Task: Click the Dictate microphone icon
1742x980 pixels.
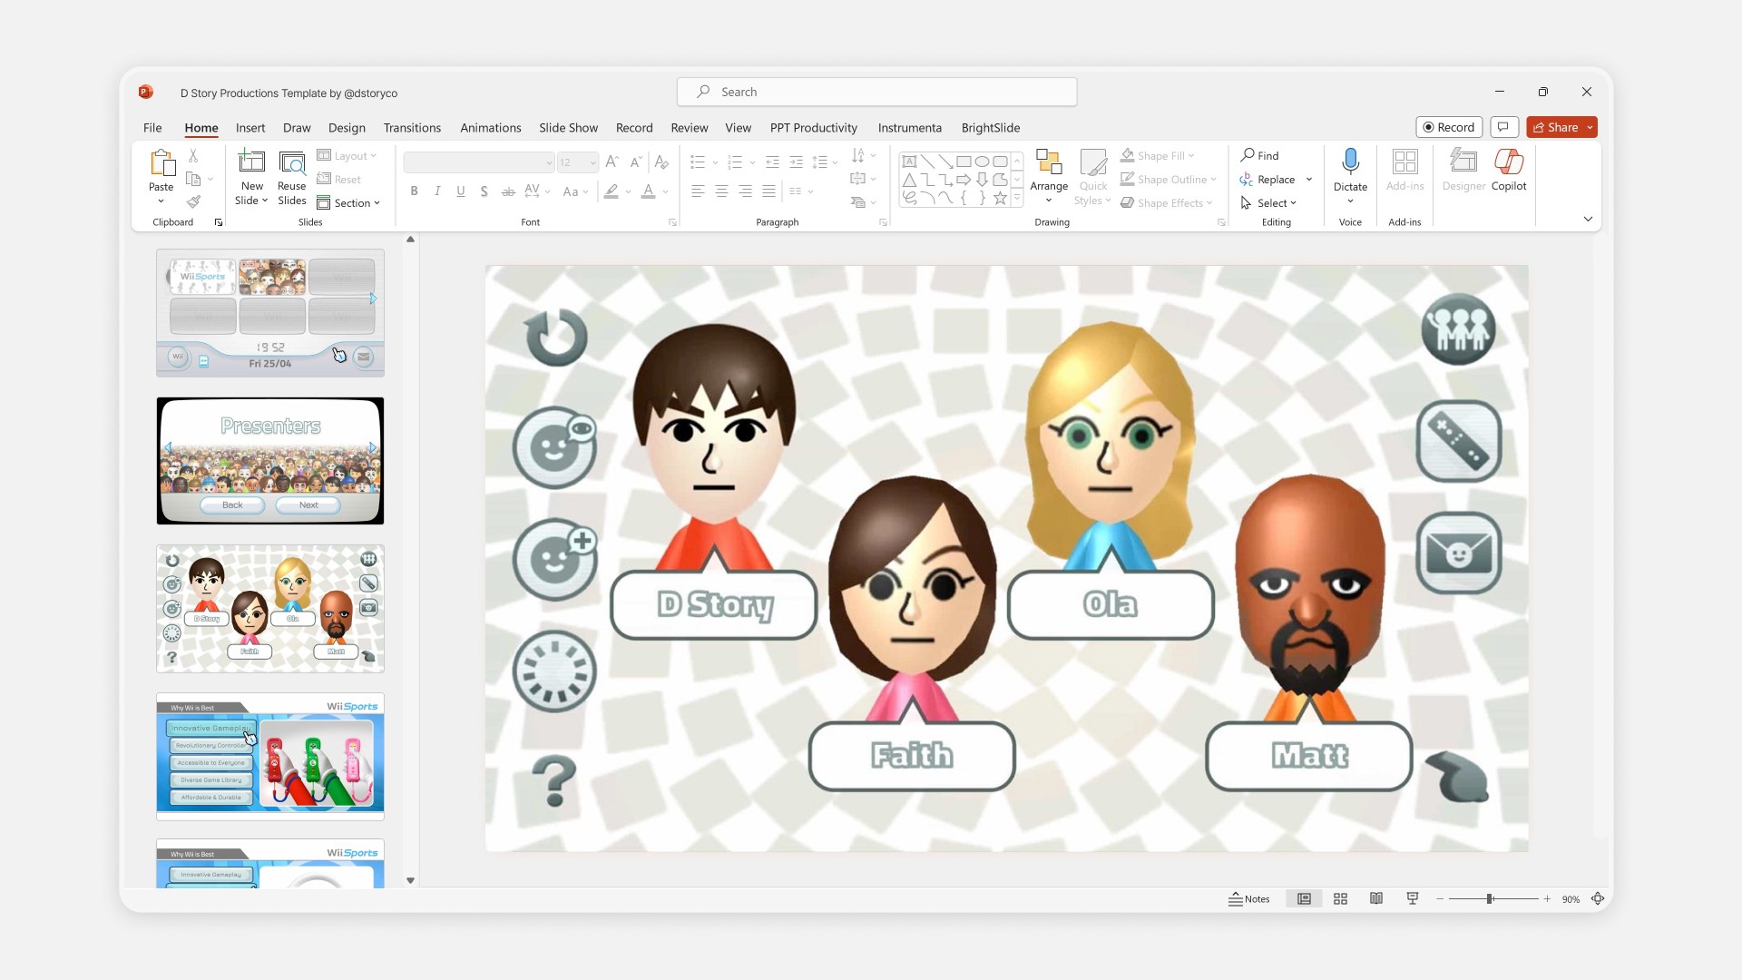Action: pyautogui.click(x=1350, y=162)
